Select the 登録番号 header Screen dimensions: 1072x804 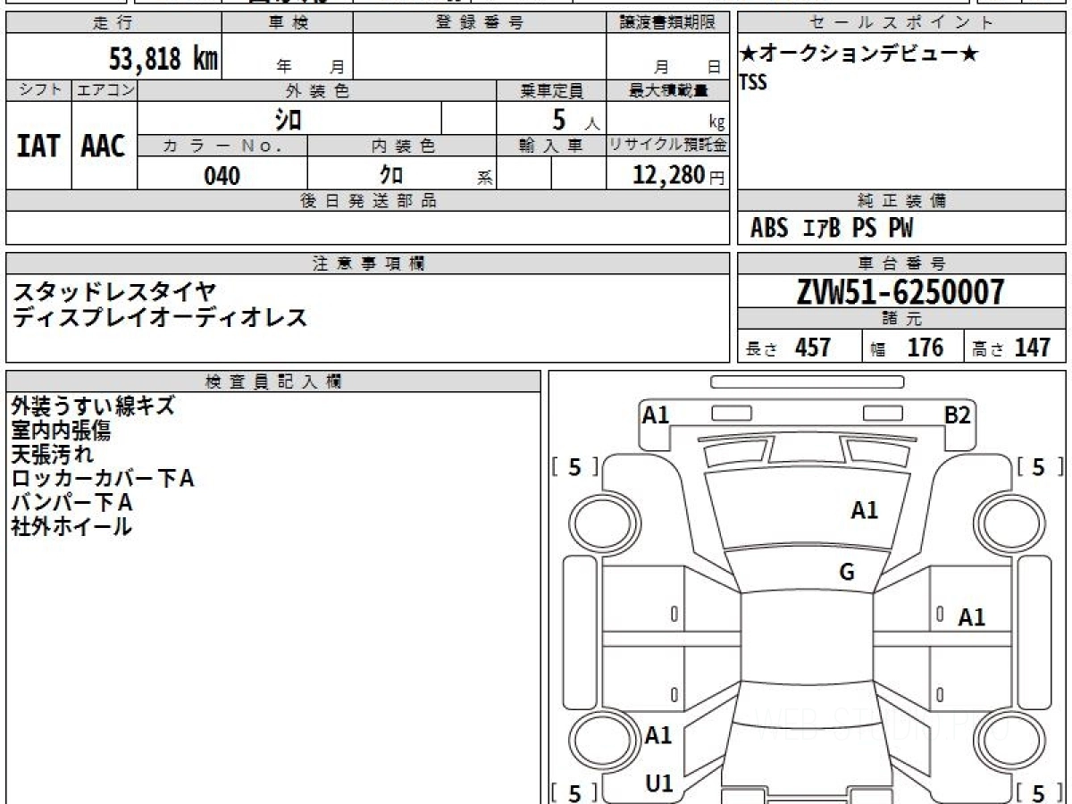480,23
